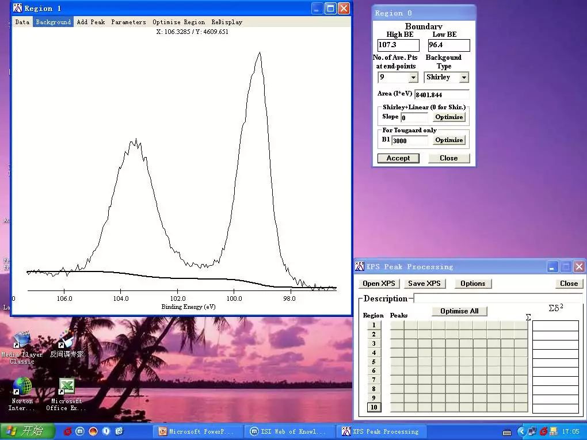Click the Slope input field
The width and height of the screenshot is (587, 440).
pyautogui.click(x=414, y=117)
